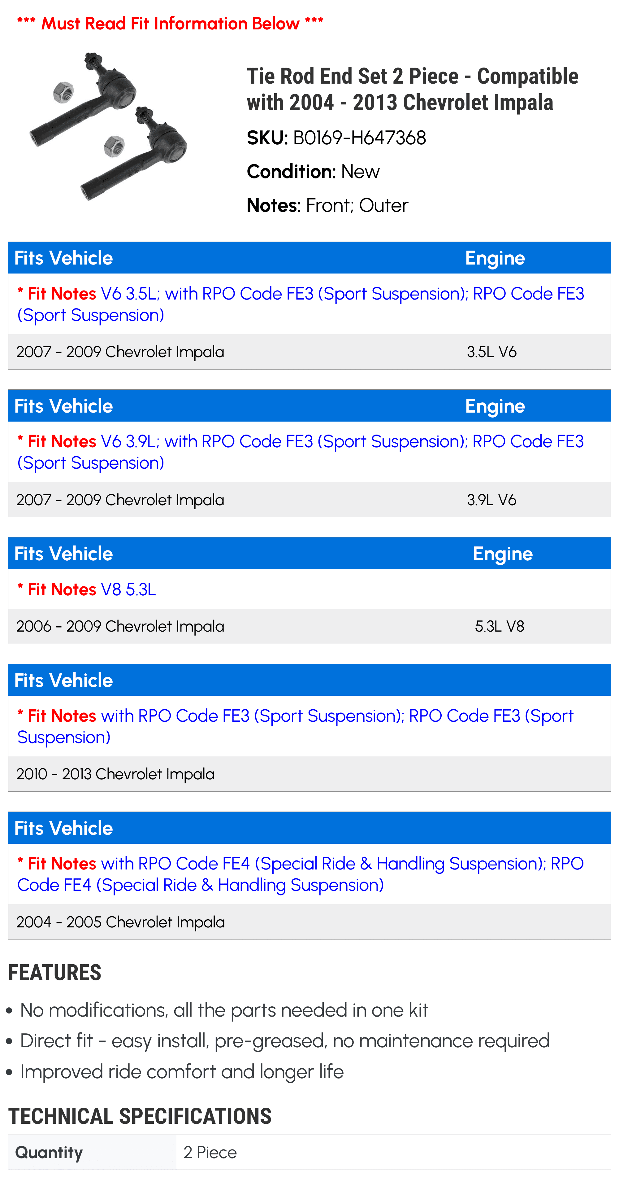Image resolution: width=619 pixels, height=1178 pixels.
Task: Open the FE4 Special Ride & Handling fit notes
Action: [x=301, y=874]
